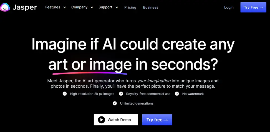Expand the Company dropdown chevron
270x132 pixels.
[92, 7]
